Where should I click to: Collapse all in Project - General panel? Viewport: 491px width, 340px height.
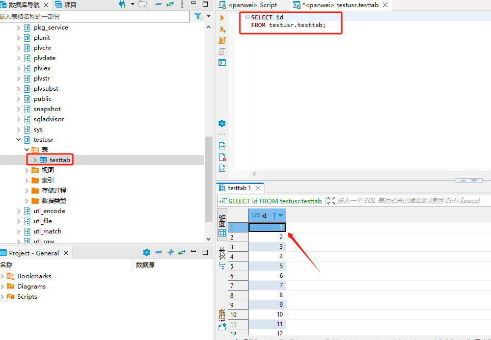click(x=159, y=252)
